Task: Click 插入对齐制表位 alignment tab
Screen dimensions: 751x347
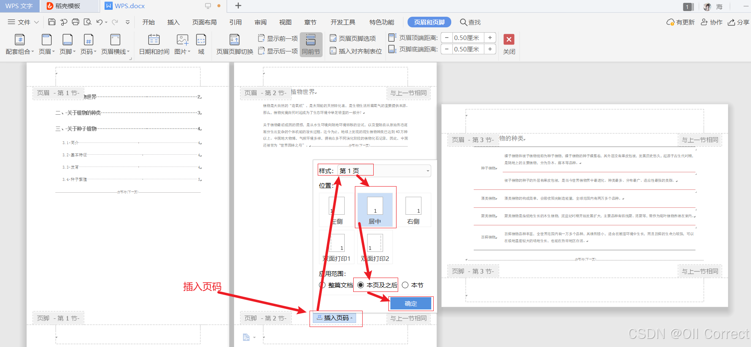Action: [x=356, y=51]
